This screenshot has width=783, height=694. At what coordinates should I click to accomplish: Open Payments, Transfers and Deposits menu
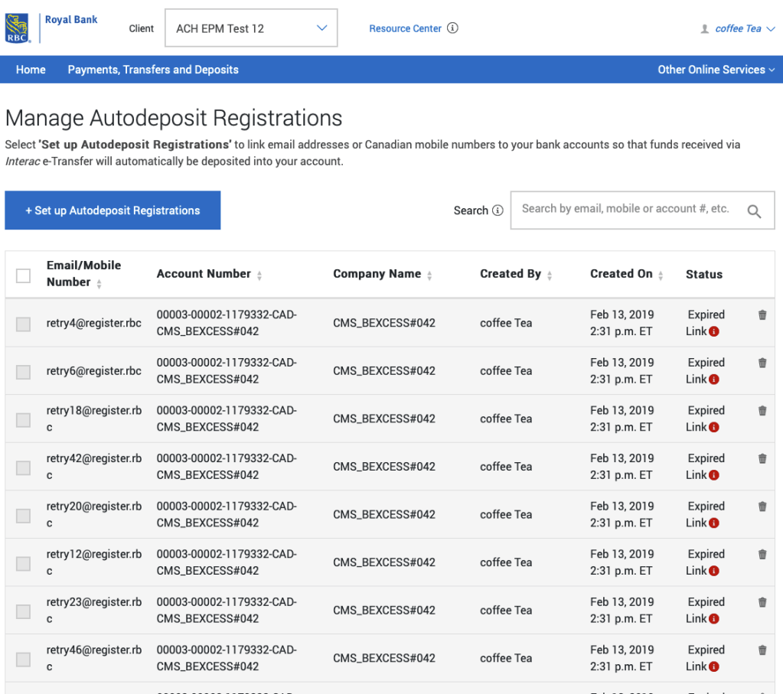[153, 70]
